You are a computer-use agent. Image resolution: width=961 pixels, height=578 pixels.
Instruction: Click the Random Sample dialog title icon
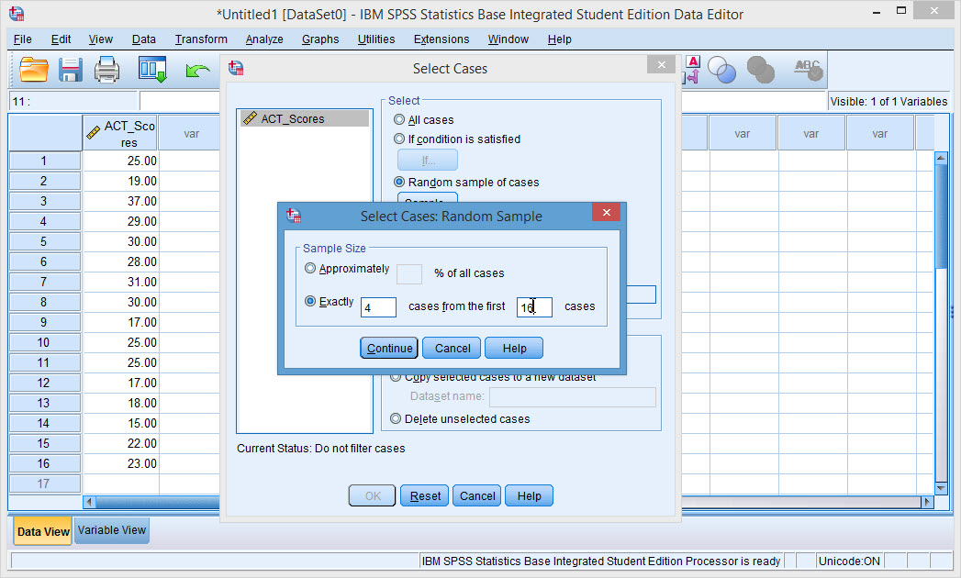pyautogui.click(x=294, y=216)
